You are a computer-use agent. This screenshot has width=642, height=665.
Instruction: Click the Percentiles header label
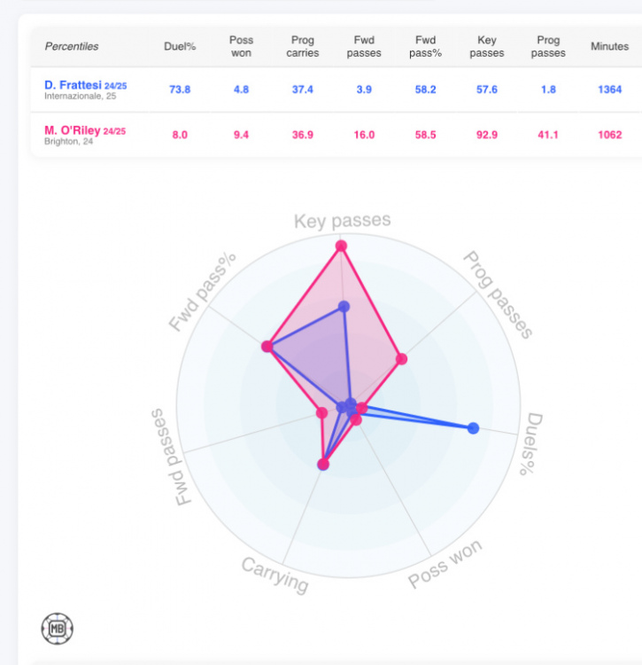click(72, 46)
